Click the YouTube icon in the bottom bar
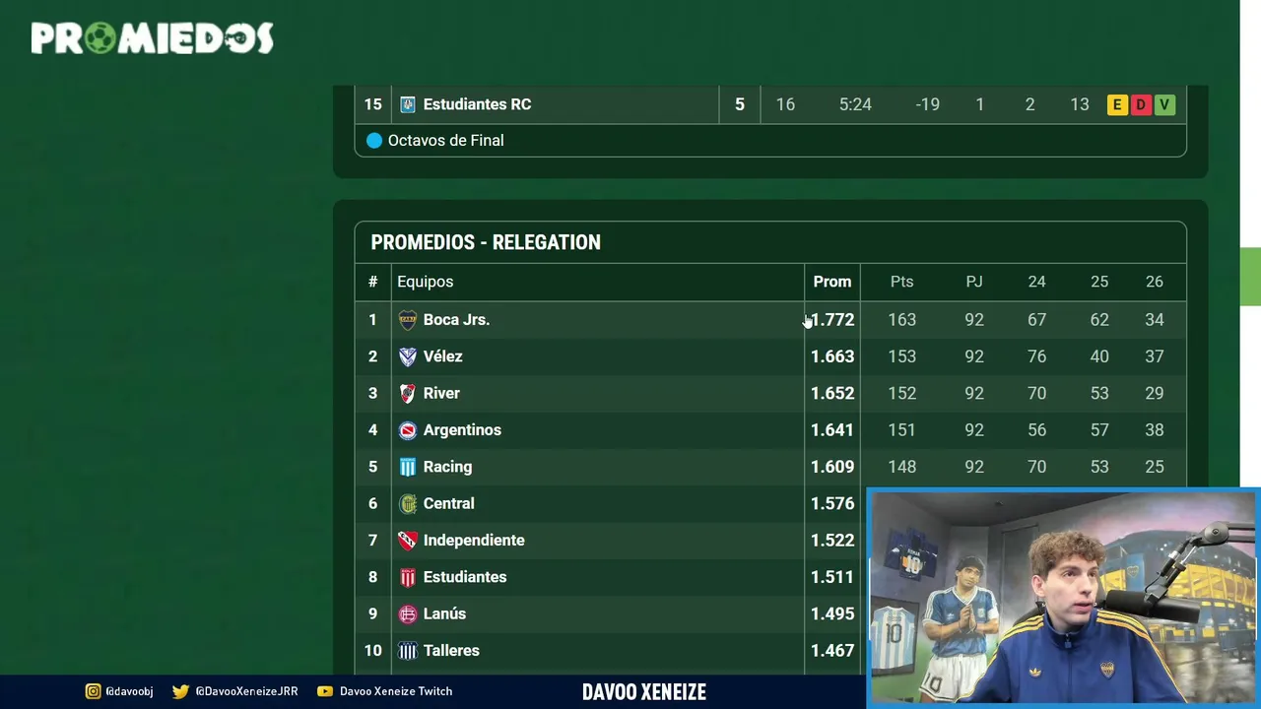This screenshot has height=709, width=1261. (325, 691)
